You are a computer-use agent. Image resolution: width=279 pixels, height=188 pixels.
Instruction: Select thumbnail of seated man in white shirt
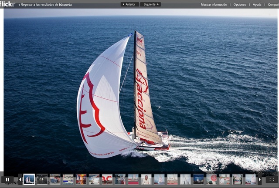[146, 179]
